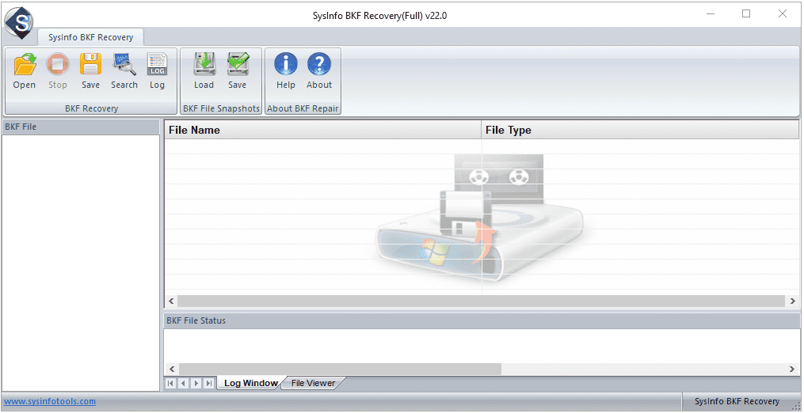
Task: Click the BKF File Snapshots group label
Action: 222,108
